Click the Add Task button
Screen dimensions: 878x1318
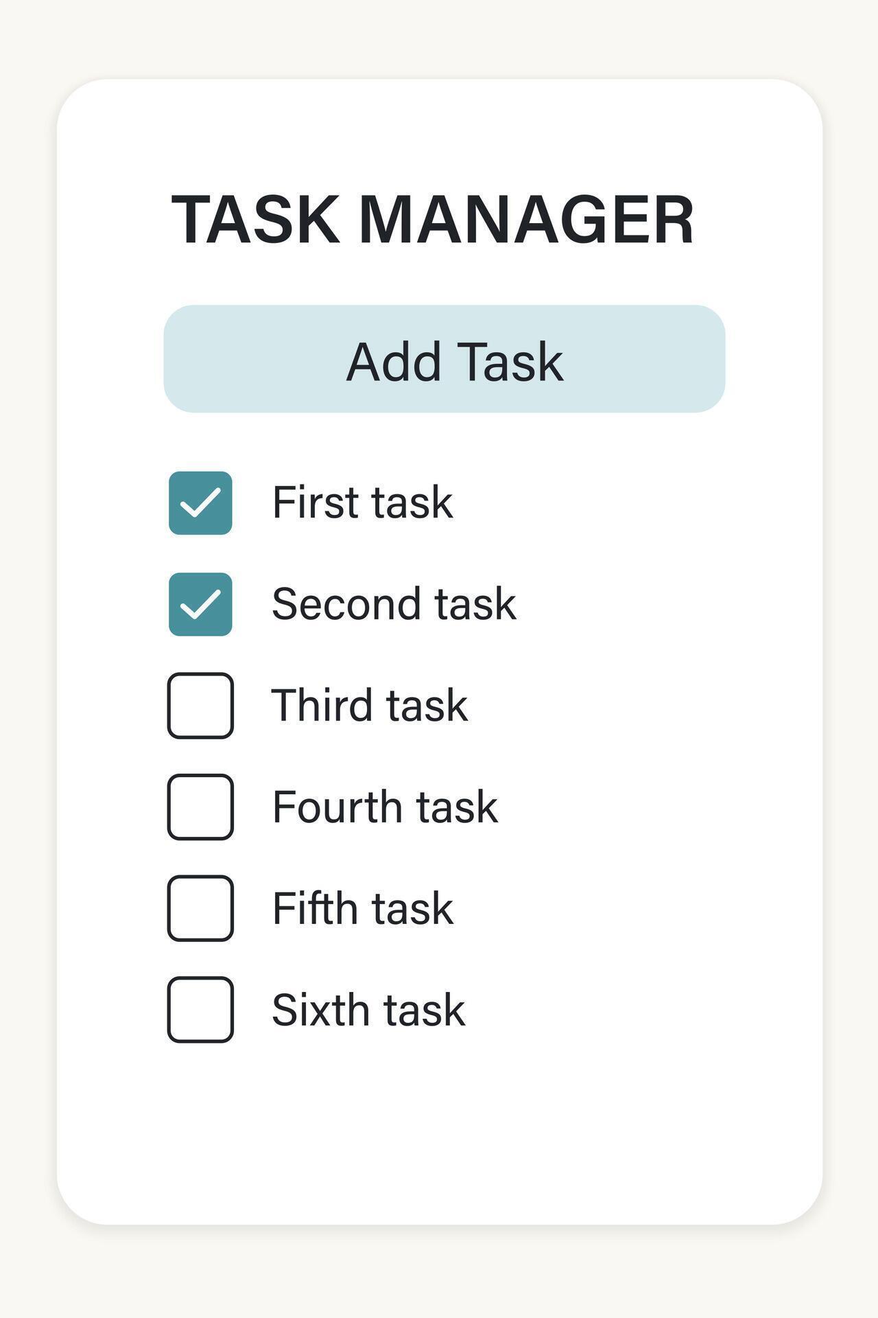coord(444,358)
